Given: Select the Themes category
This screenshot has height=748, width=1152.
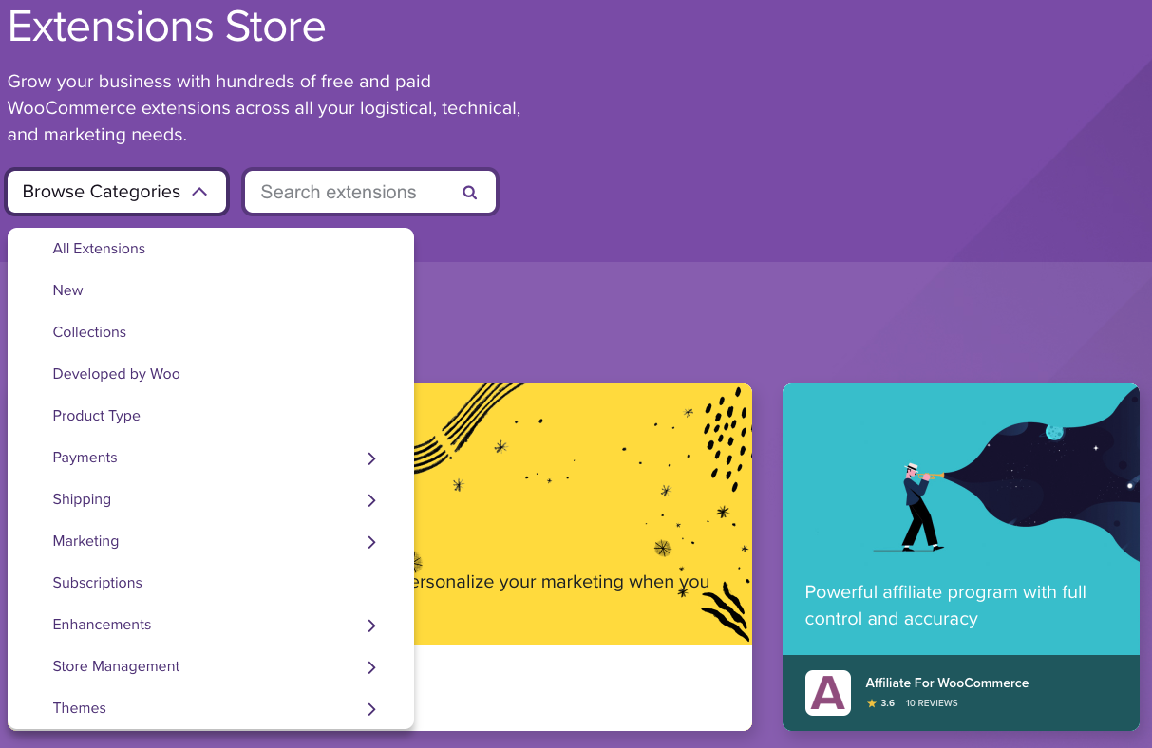Looking at the screenshot, I should pyautogui.click(x=79, y=708).
